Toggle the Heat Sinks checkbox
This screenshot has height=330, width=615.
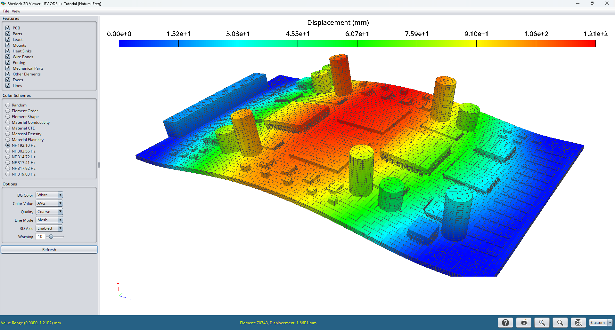8,51
